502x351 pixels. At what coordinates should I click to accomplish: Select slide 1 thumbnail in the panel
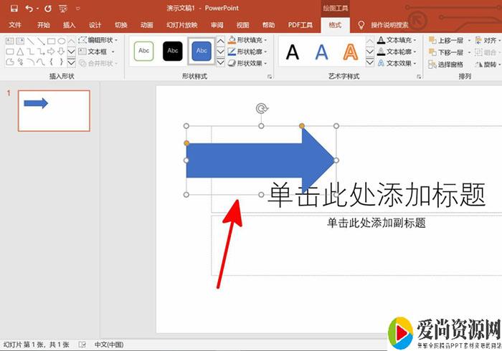[x=54, y=110]
